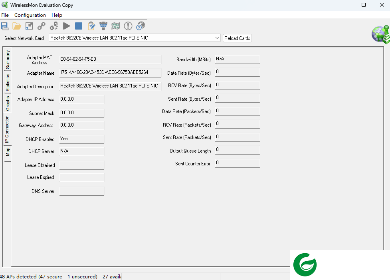The height and width of the screenshot is (280, 390).
Task: Open the File menu
Action: click(x=5, y=15)
